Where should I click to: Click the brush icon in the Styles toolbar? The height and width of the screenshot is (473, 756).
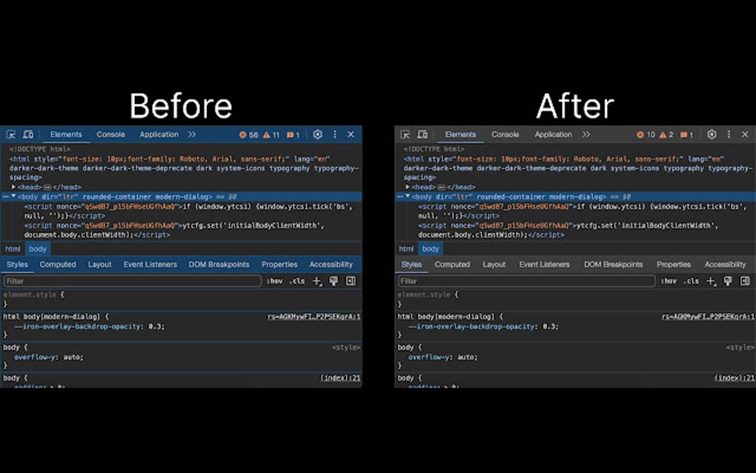pos(334,281)
